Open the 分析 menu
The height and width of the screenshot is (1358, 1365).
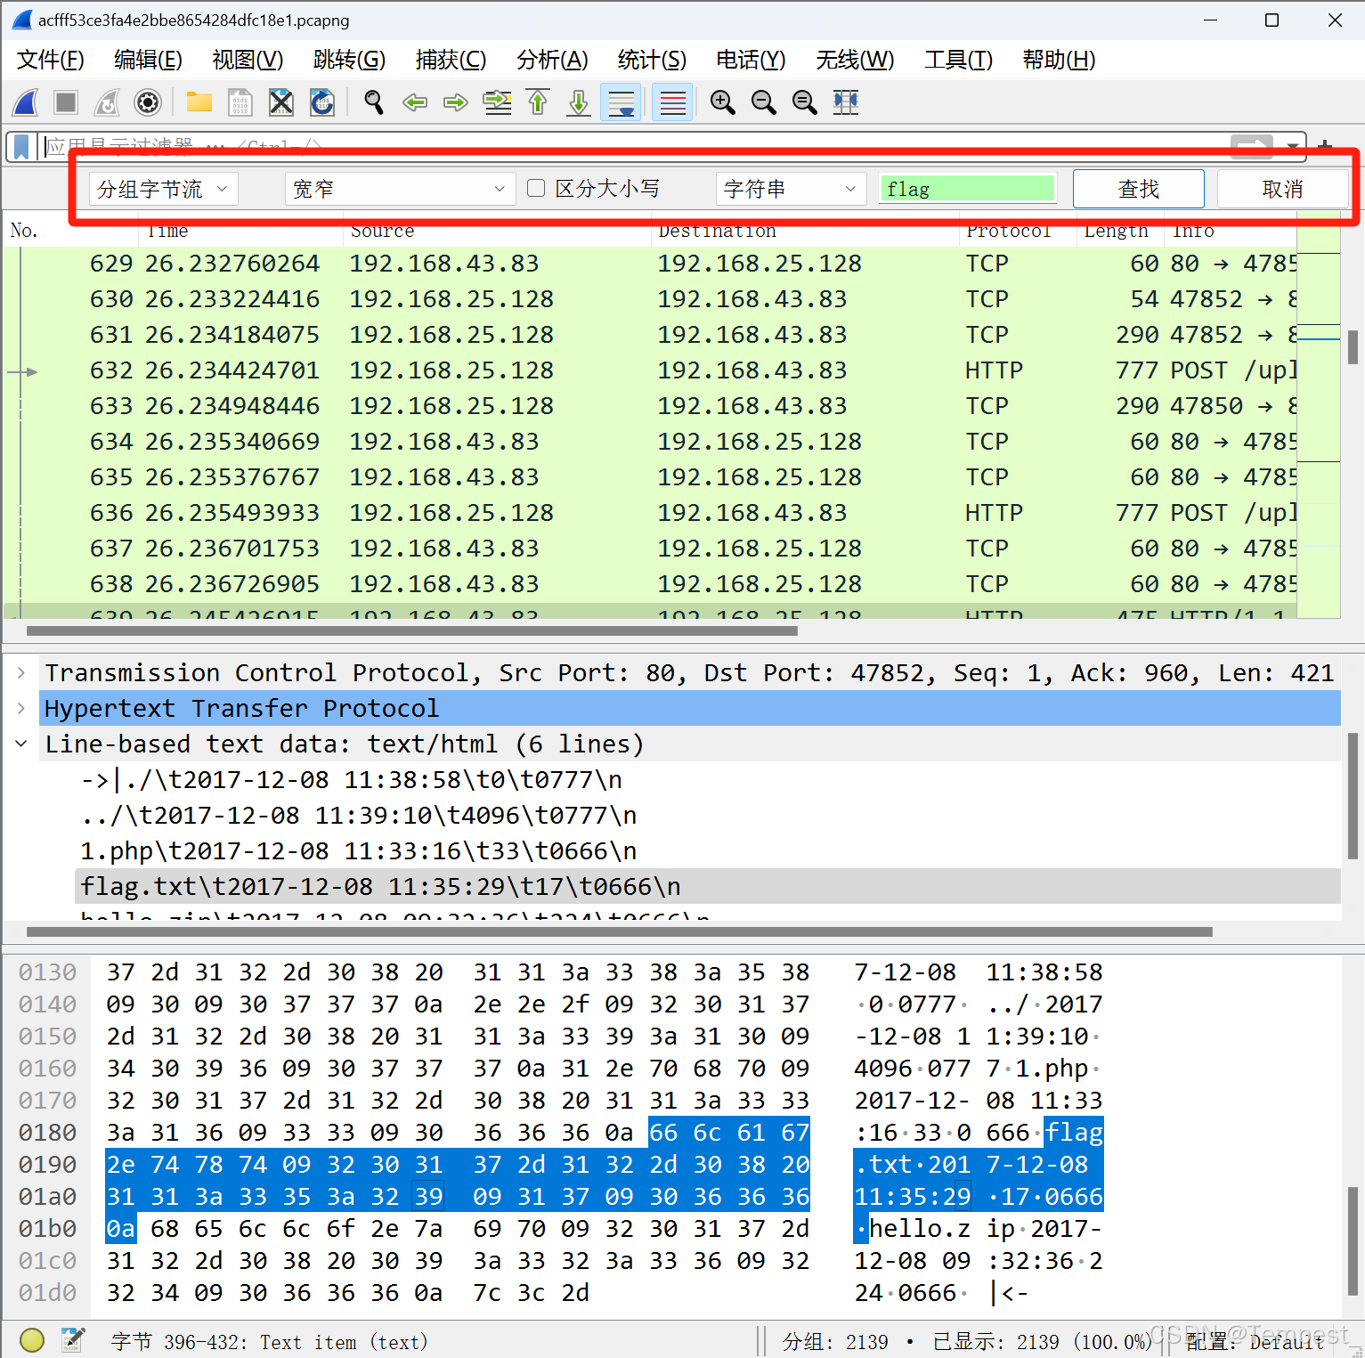coord(551,60)
